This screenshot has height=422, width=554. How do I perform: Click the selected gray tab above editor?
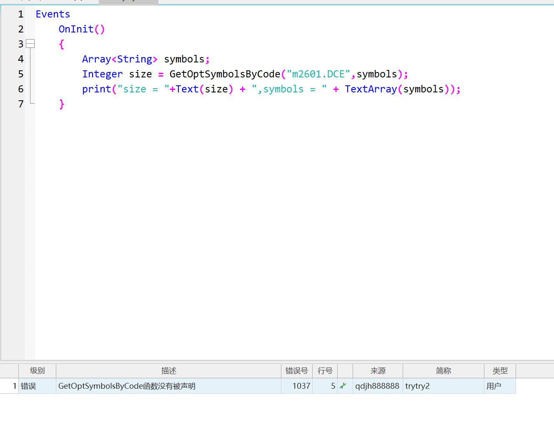[128, 2]
